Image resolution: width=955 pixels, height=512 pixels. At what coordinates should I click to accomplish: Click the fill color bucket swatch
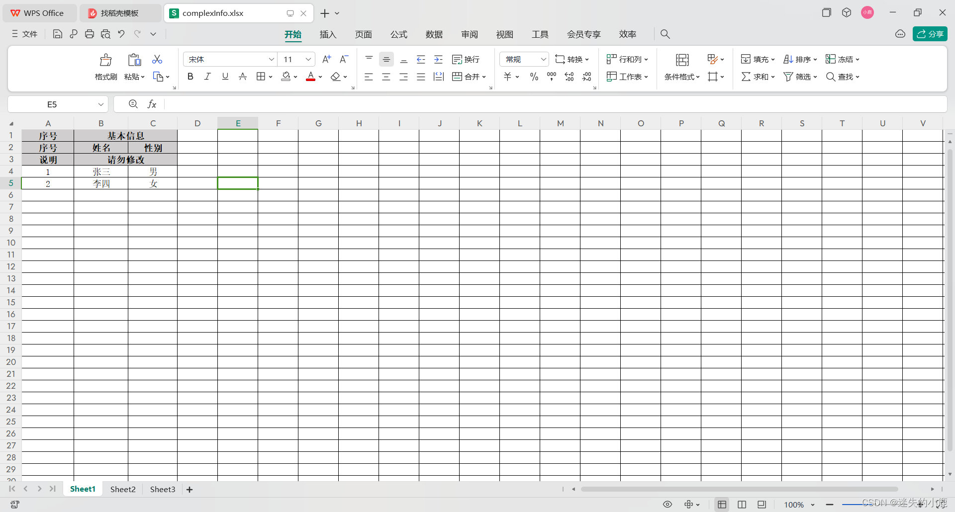[286, 77]
